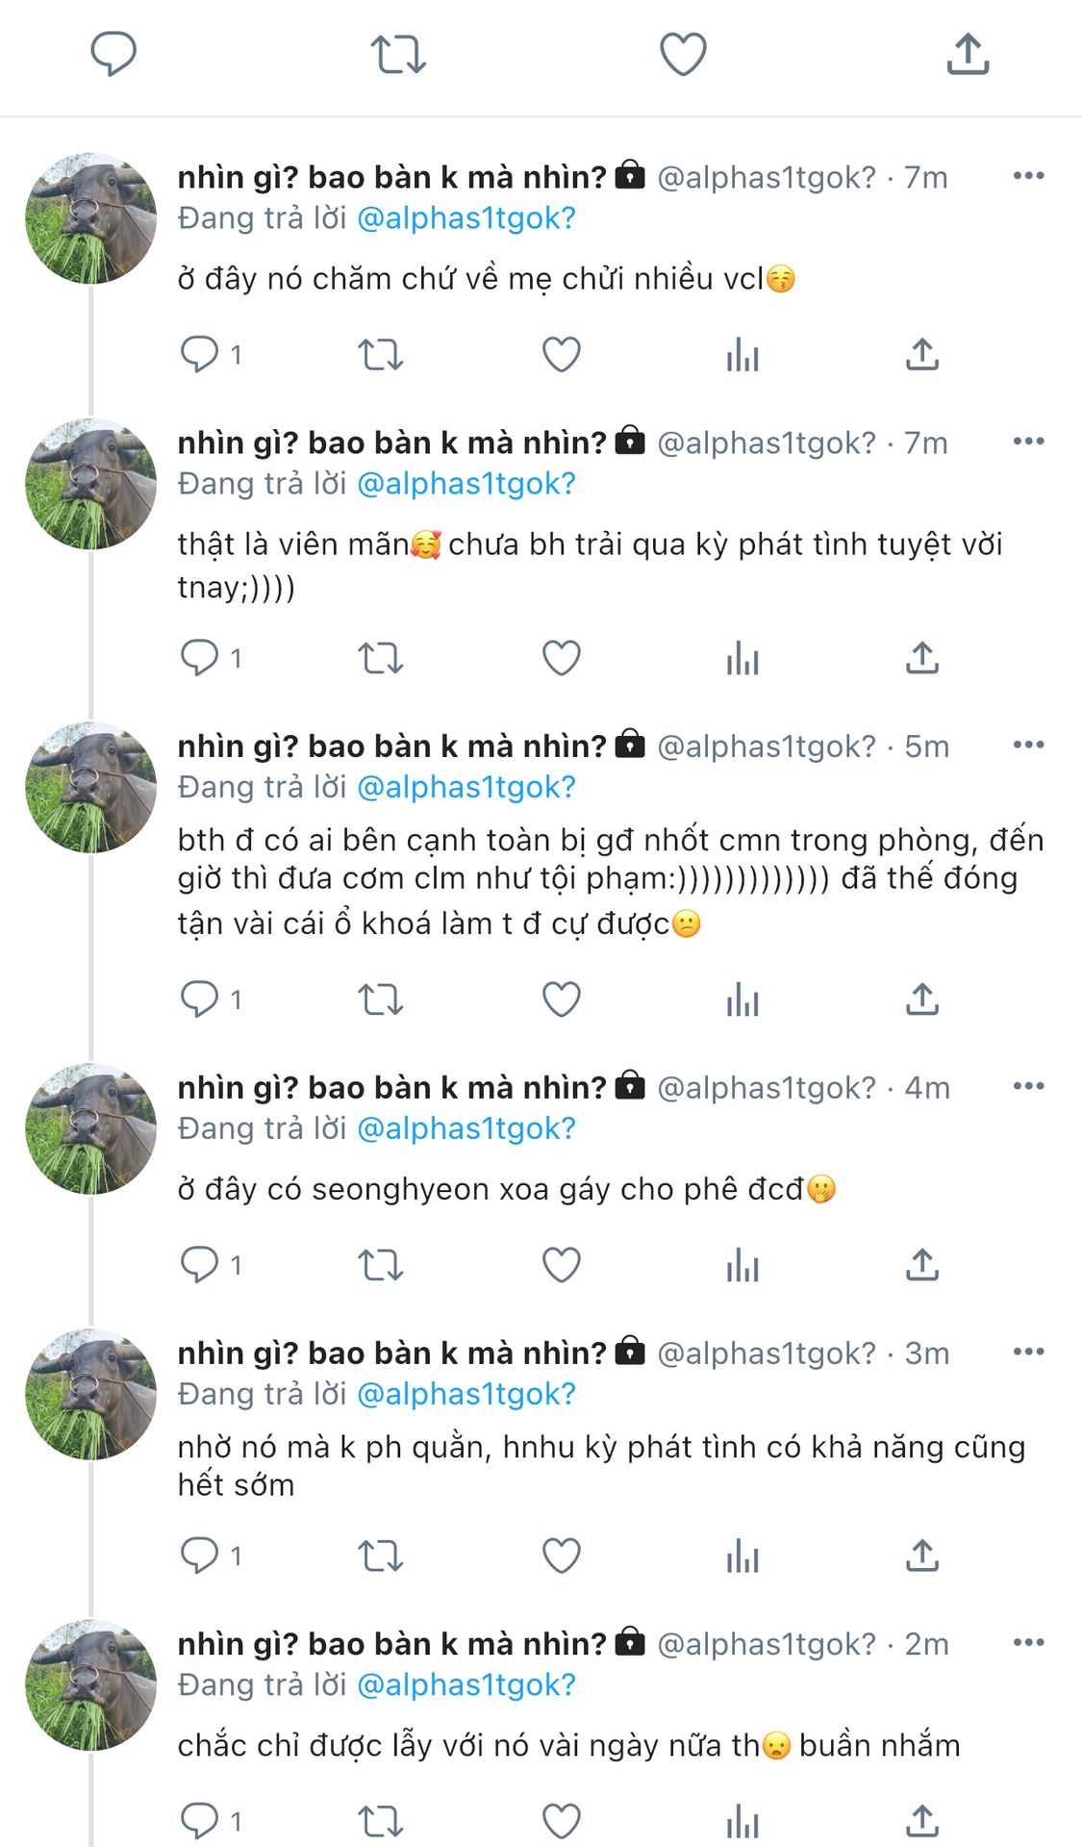Viewport: 1082px width, 1847px height.
Task: Like the tweet mentioning seonghyeon
Action: point(562,1265)
